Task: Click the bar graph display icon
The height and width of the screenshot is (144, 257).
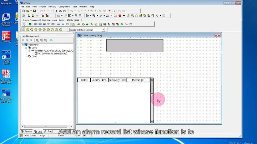Action: tap(63, 24)
